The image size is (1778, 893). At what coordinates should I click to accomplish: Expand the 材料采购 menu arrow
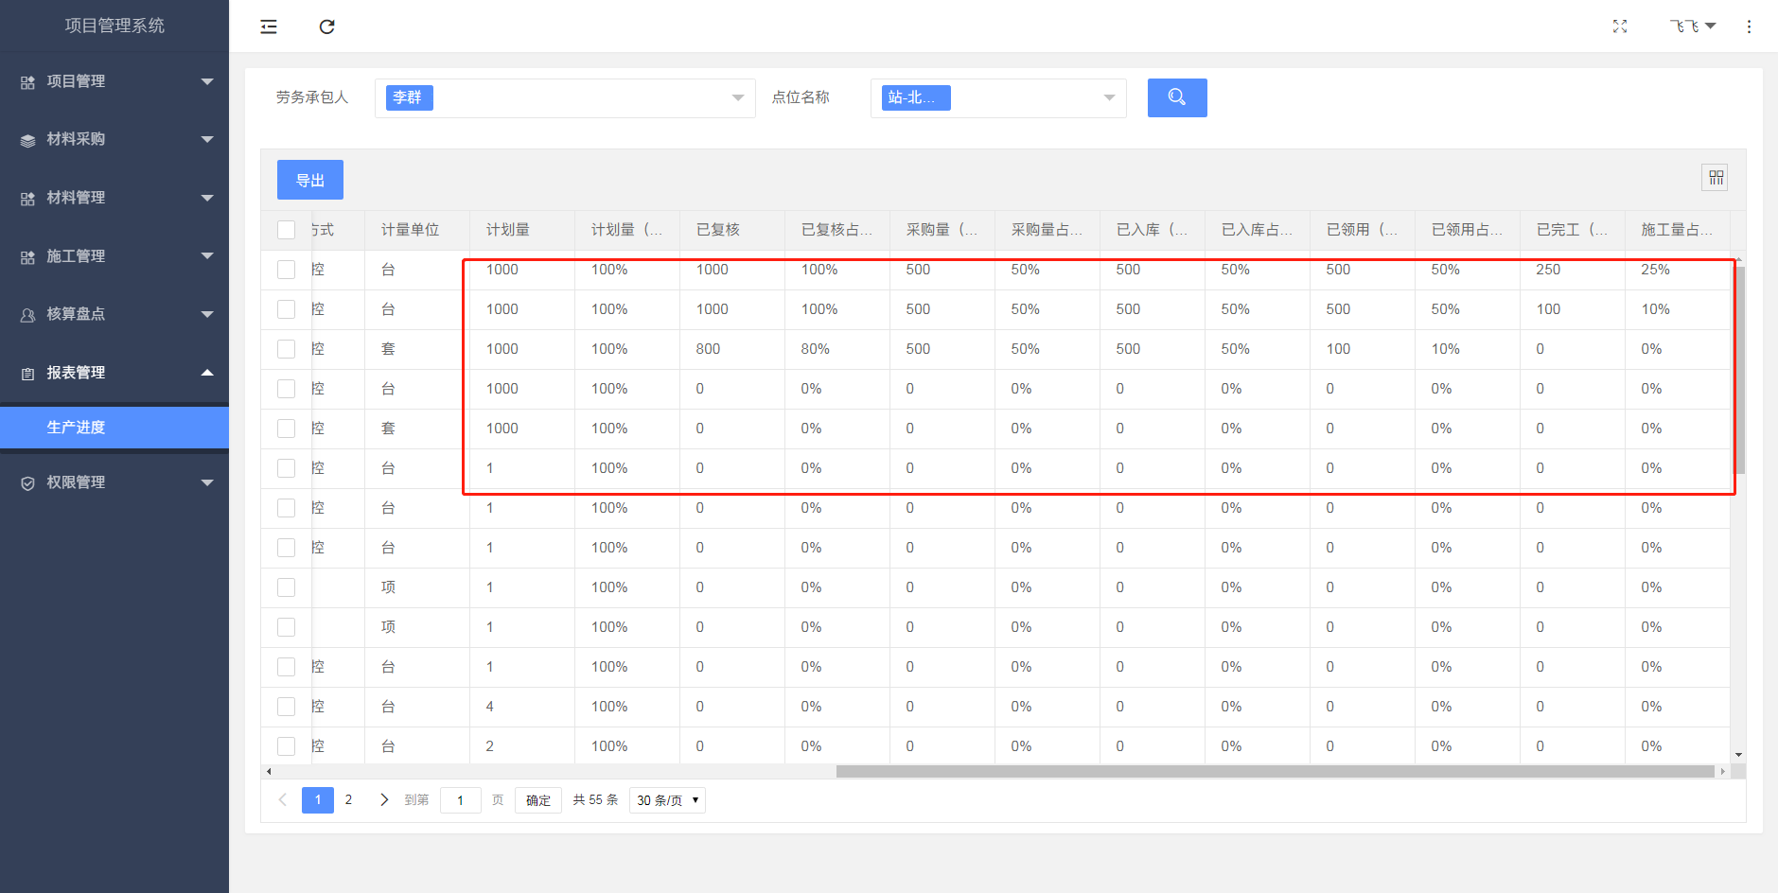207,139
